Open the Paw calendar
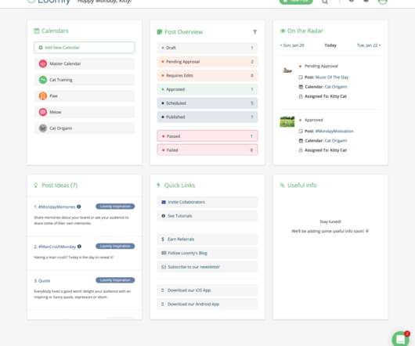 coord(84,96)
